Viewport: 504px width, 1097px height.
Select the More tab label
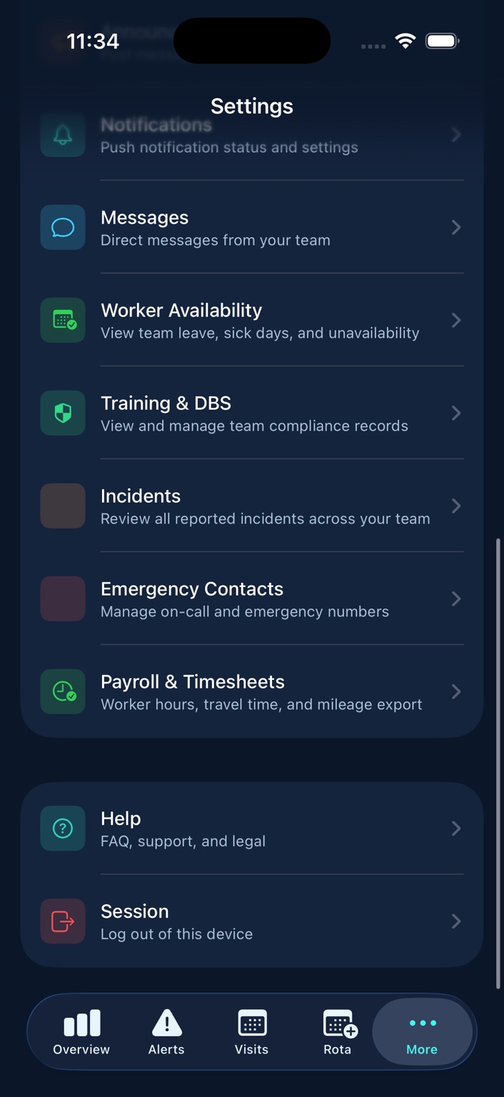[x=422, y=1049]
